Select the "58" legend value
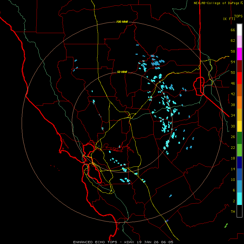244x244 pixels. pyautogui.click(x=233, y=51)
